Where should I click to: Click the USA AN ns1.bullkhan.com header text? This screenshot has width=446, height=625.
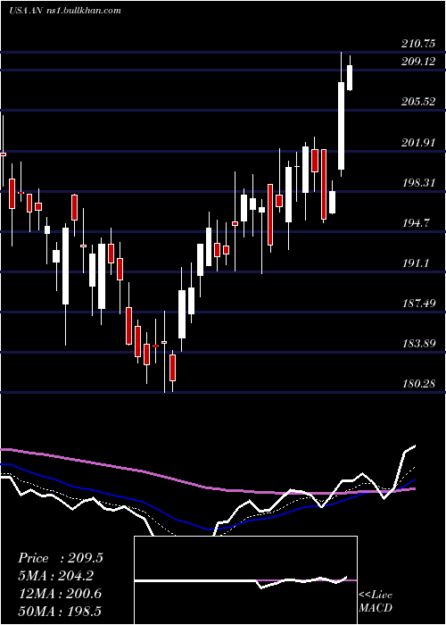click(65, 11)
